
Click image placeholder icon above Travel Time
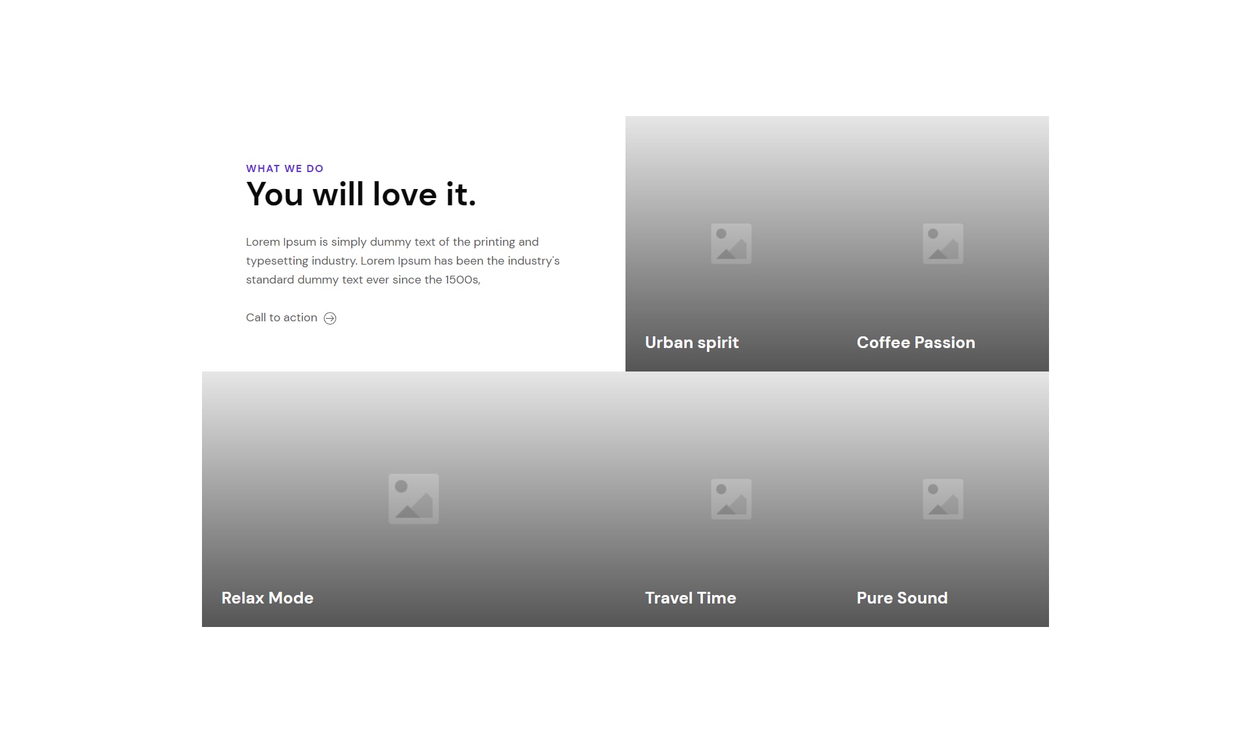click(x=731, y=499)
